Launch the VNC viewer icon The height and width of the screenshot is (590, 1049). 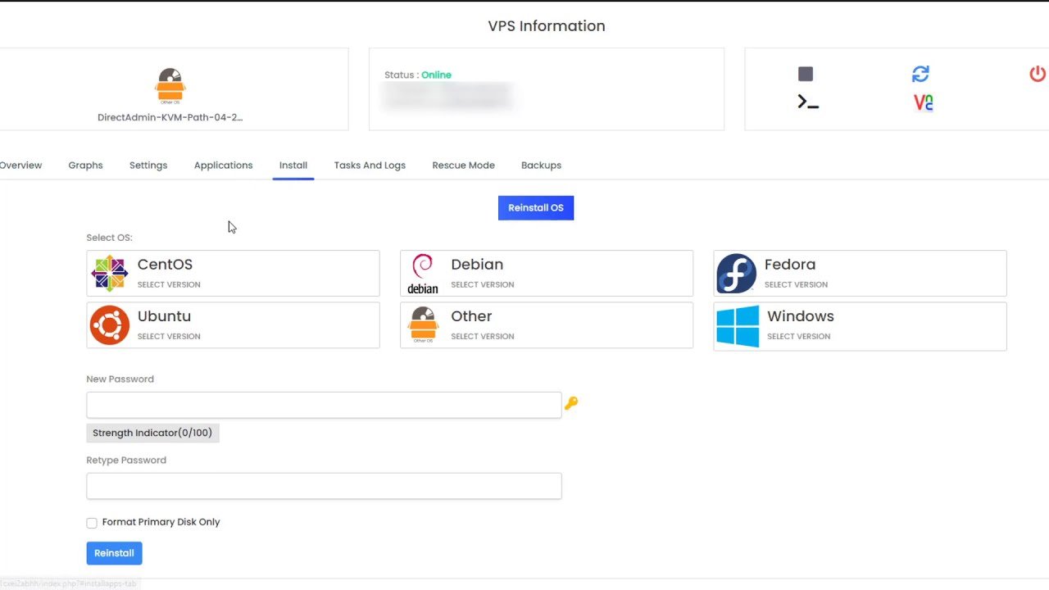coord(924,102)
